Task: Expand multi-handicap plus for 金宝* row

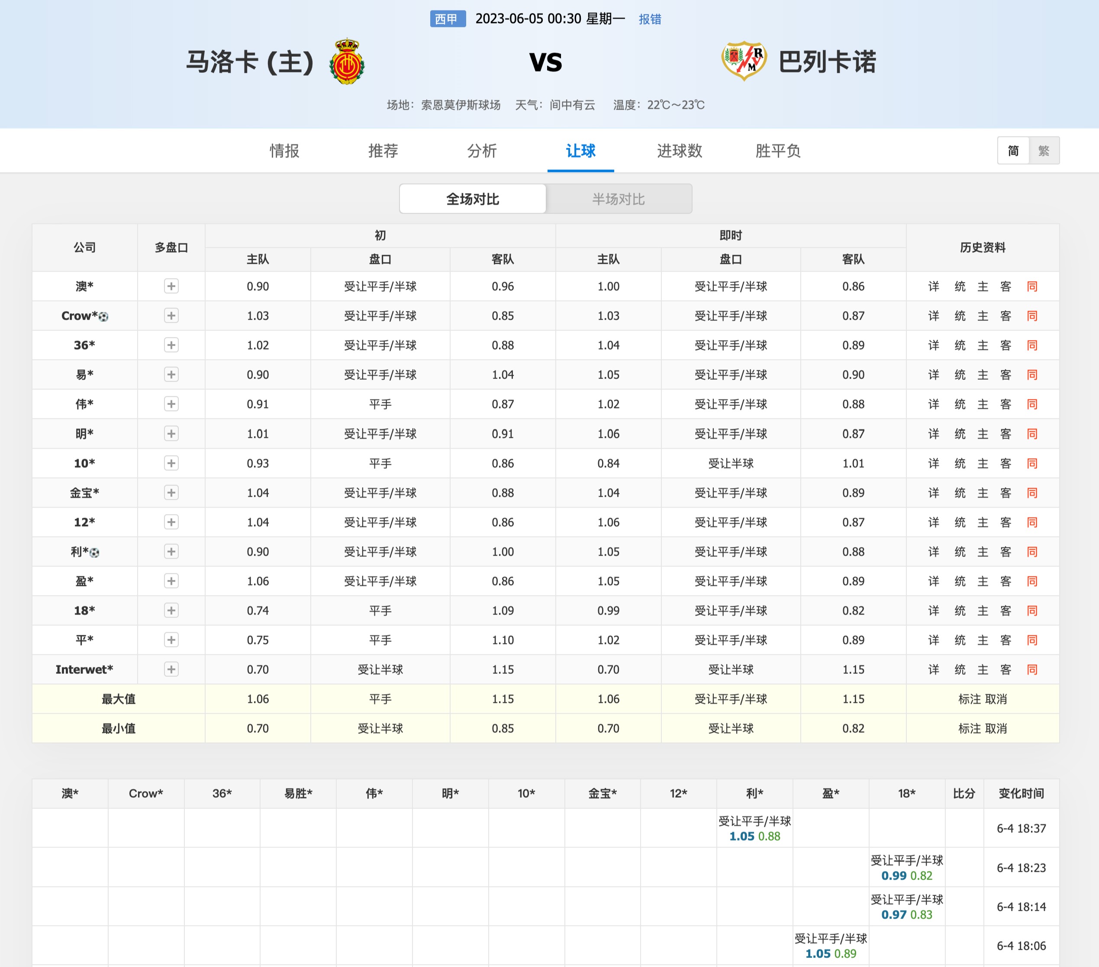Action: [x=171, y=493]
